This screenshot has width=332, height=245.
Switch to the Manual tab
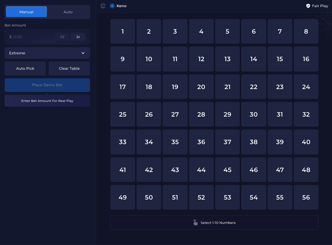(x=26, y=12)
